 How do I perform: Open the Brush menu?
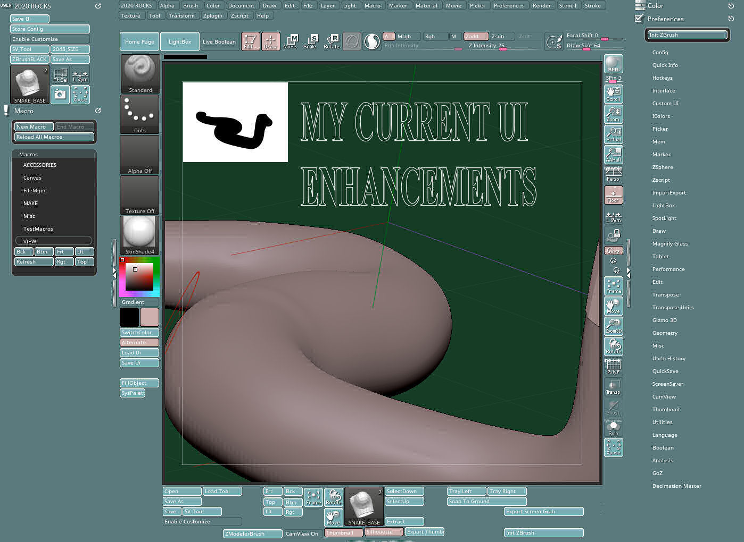pyautogui.click(x=190, y=5)
